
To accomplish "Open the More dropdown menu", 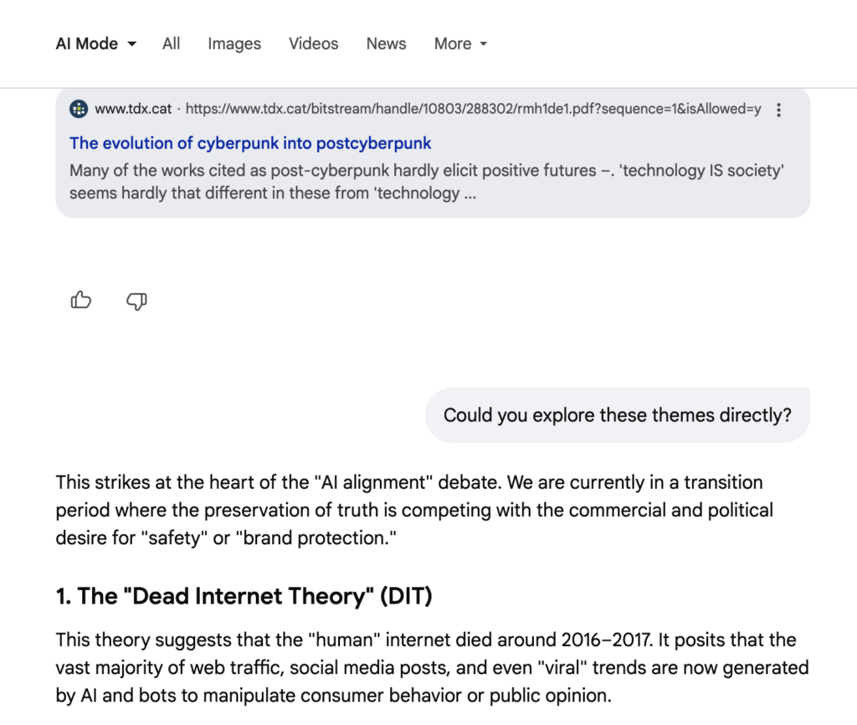I will pos(460,44).
